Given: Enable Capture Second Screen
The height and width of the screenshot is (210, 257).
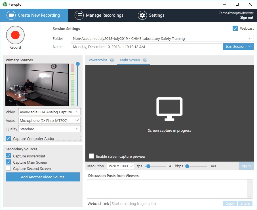Looking at the screenshot, I should pos(8,168).
